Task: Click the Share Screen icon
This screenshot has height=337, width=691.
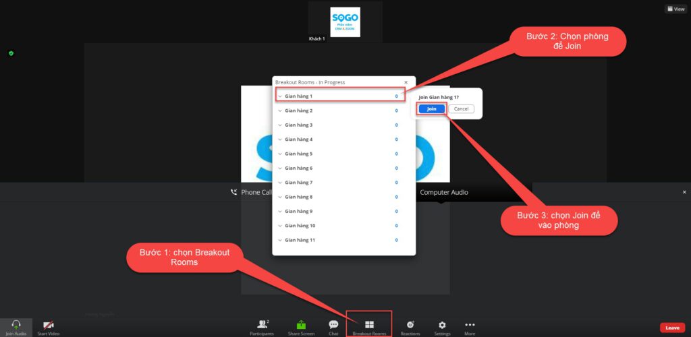Action: coord(301,324)
